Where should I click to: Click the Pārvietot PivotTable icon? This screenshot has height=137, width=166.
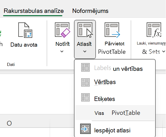pyautogui.click(x=112, y=30)
